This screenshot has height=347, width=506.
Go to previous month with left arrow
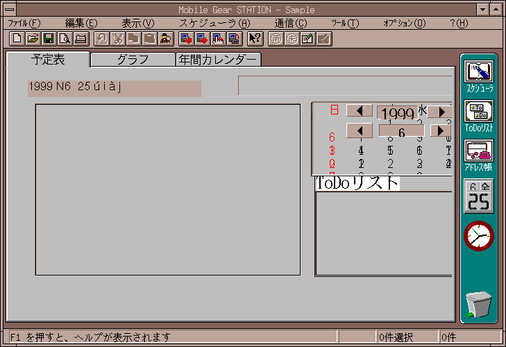coord(360,130)
